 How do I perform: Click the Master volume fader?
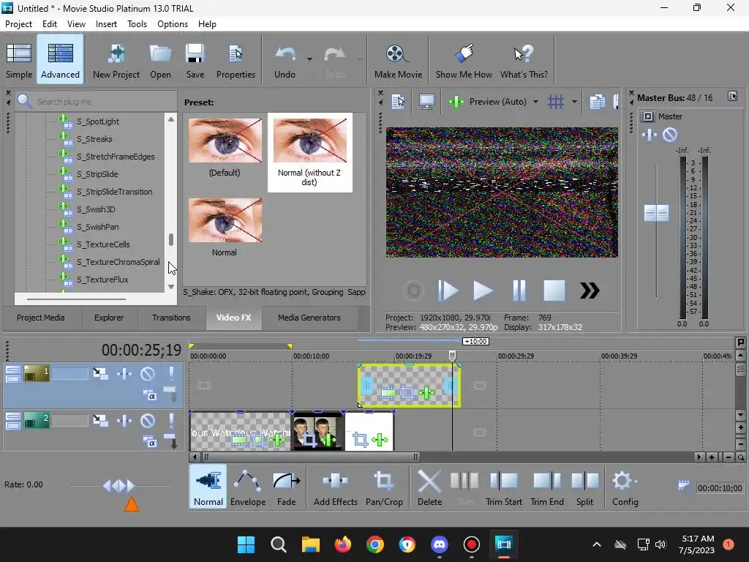point(656,213)
